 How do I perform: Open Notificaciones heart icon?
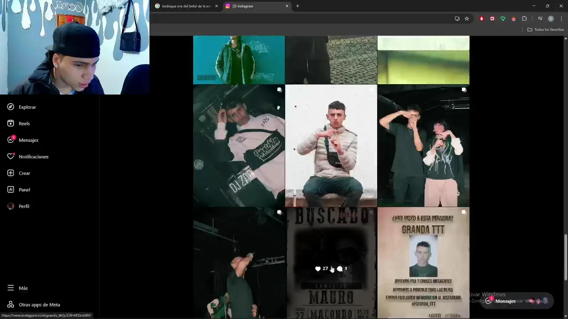point(11,156)
